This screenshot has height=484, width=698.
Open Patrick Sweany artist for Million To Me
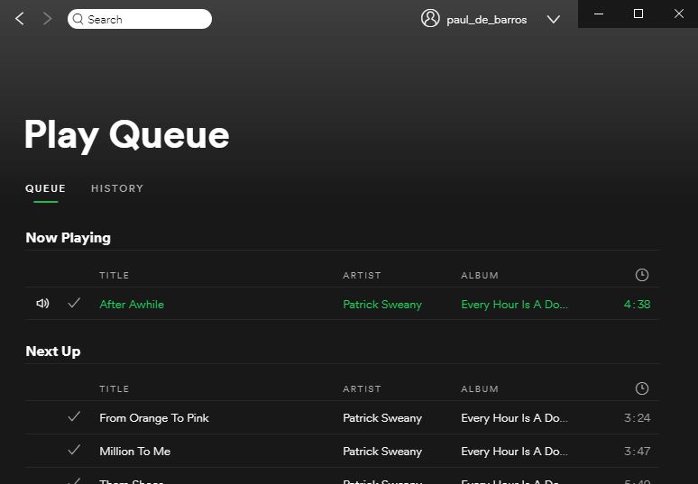382,452
